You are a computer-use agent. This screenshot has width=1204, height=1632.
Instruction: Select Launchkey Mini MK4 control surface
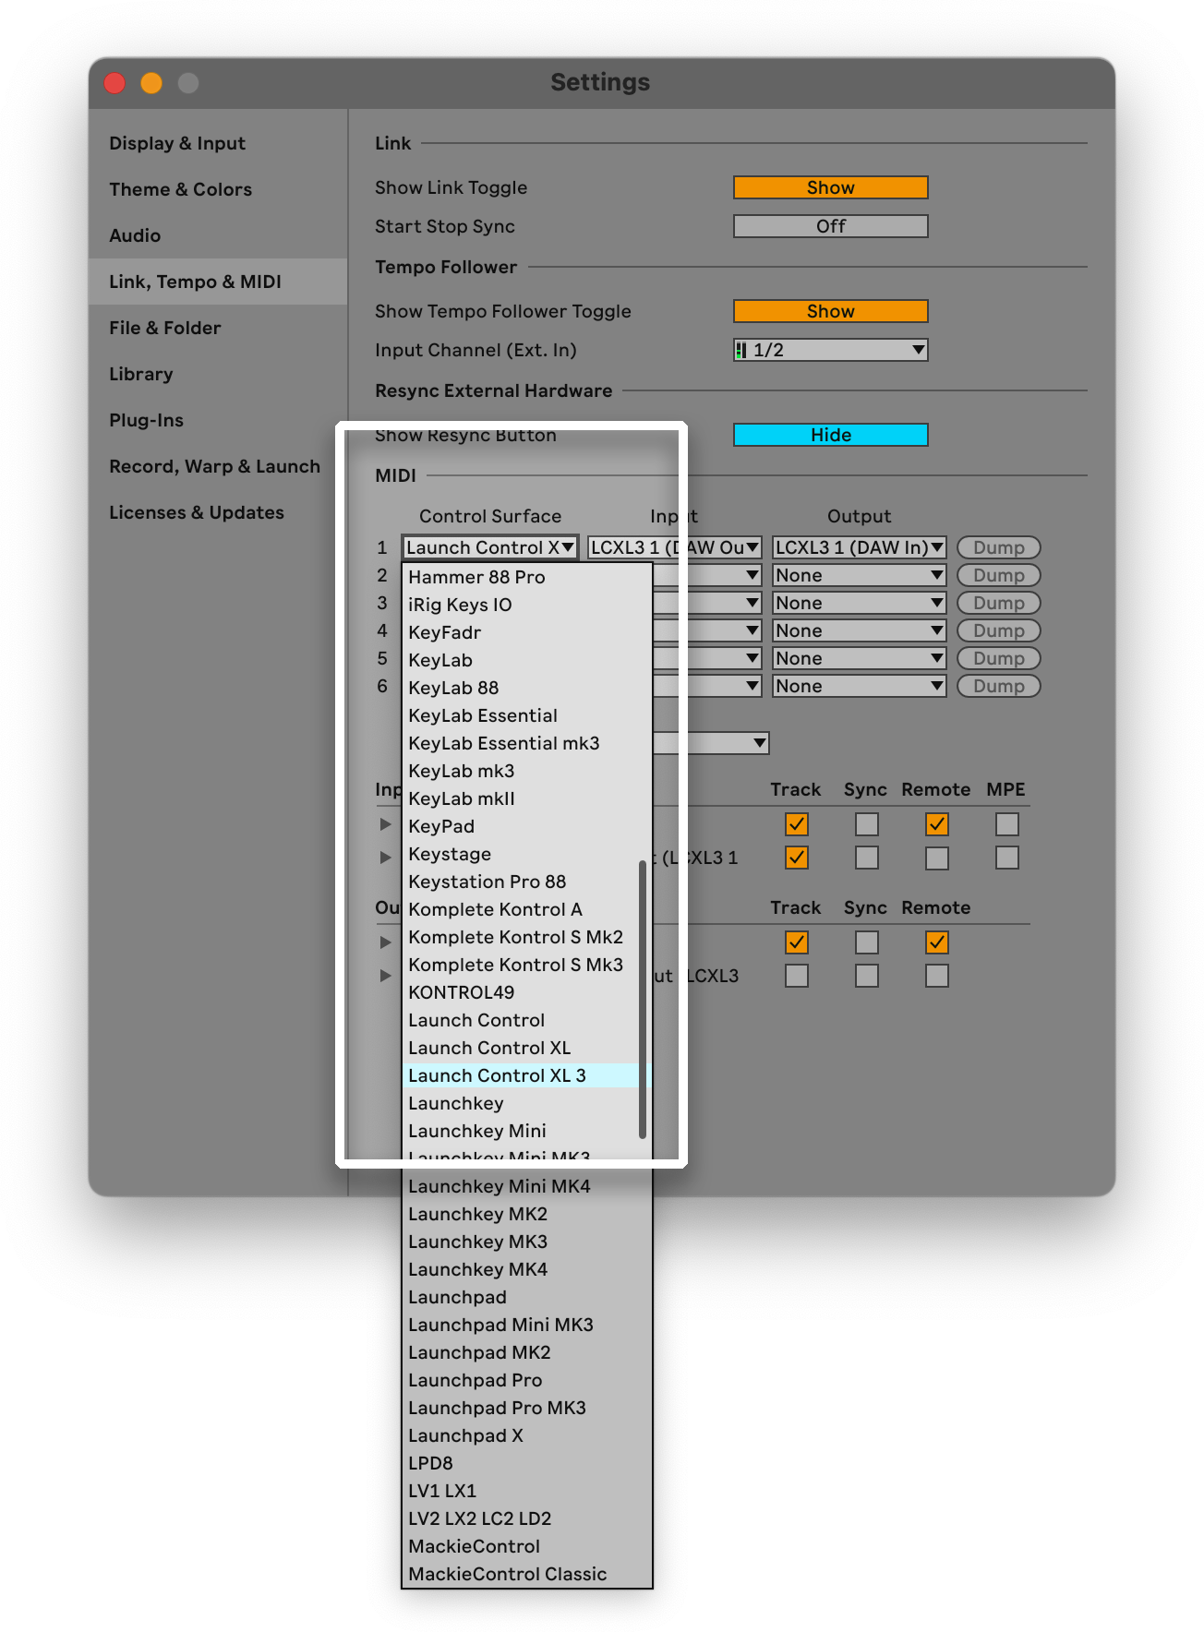point(527,1186)
